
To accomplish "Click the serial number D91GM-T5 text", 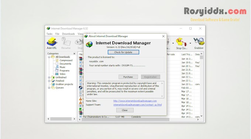I will click(133, 65).
